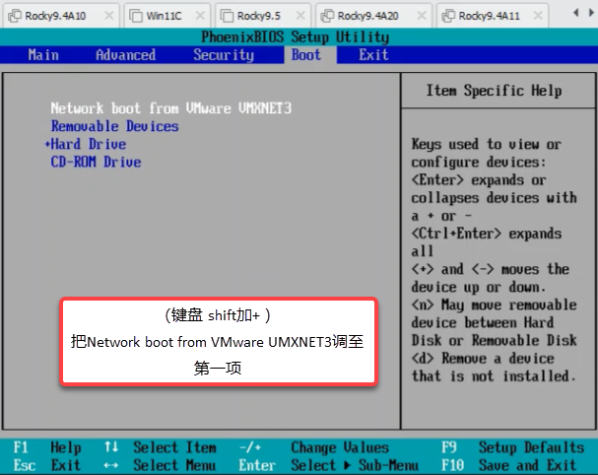This screenshot has height=475, width=598.
Task: Select the Exit BIOS menu
Action: [373, 55]
